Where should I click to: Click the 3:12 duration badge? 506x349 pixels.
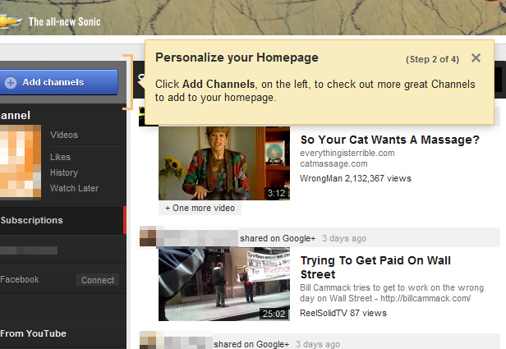[277, 193]
